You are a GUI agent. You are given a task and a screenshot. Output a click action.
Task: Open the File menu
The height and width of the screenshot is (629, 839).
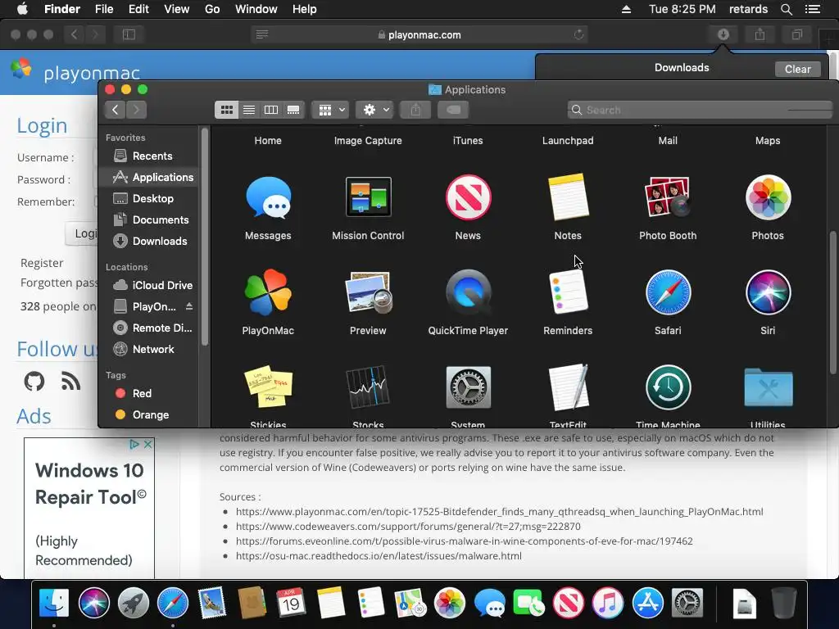pyautogui.click(x=104, y=9)
